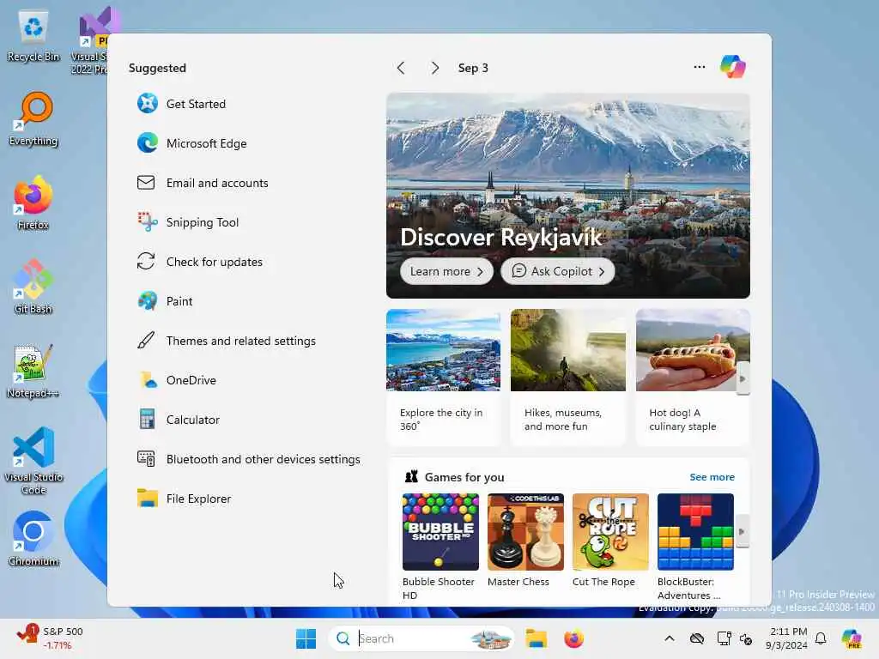Click the Copilot icon in search panel

pos(733,67)
